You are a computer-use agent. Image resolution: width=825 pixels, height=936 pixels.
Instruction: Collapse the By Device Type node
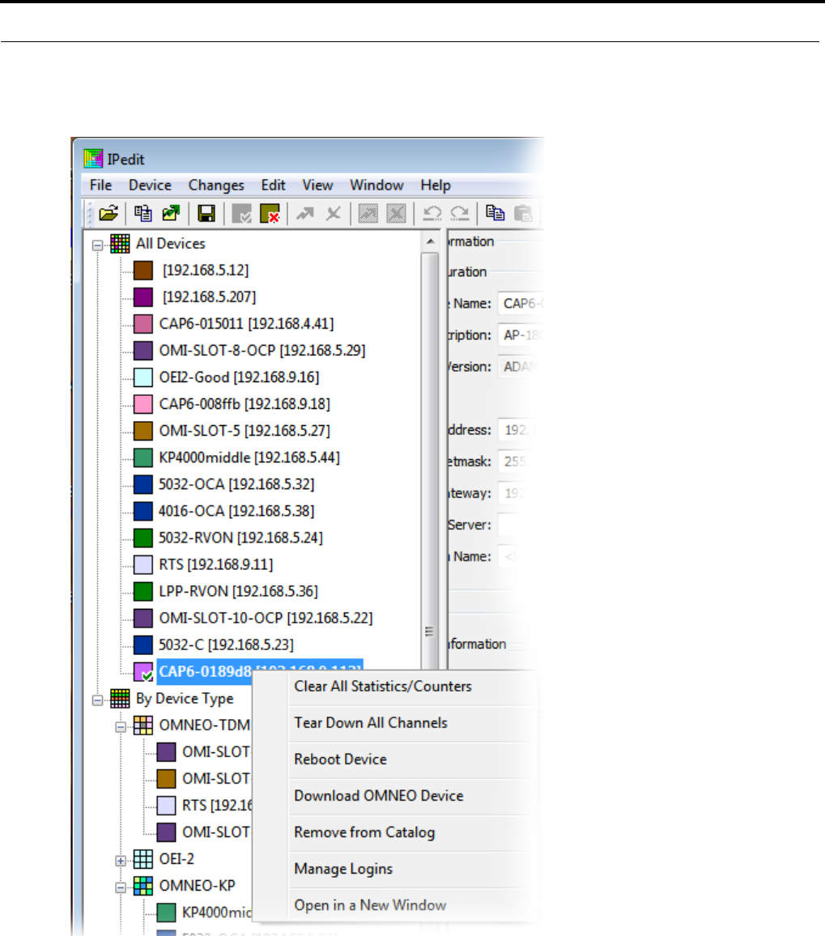pos(97,700)
